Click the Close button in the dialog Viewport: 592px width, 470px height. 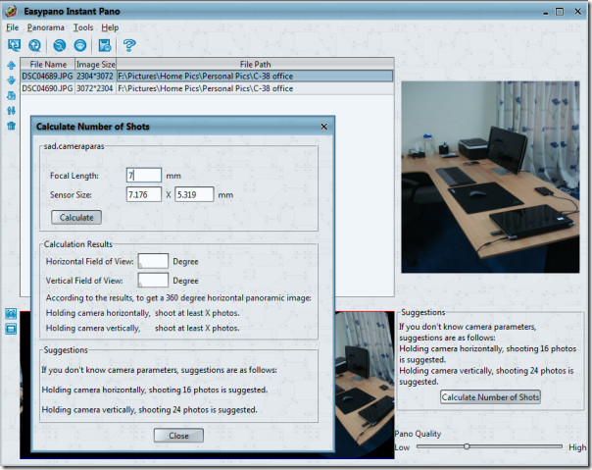point(178,436)
